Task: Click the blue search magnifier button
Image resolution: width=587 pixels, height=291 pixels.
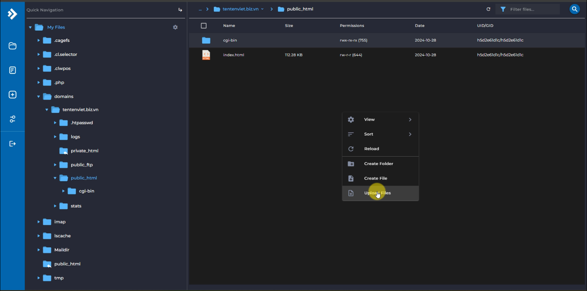Action: (575, 9)
